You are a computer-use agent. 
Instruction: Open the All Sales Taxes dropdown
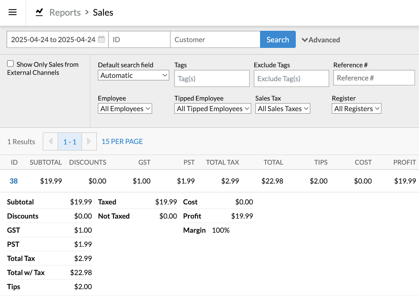[x=283, y=109]
